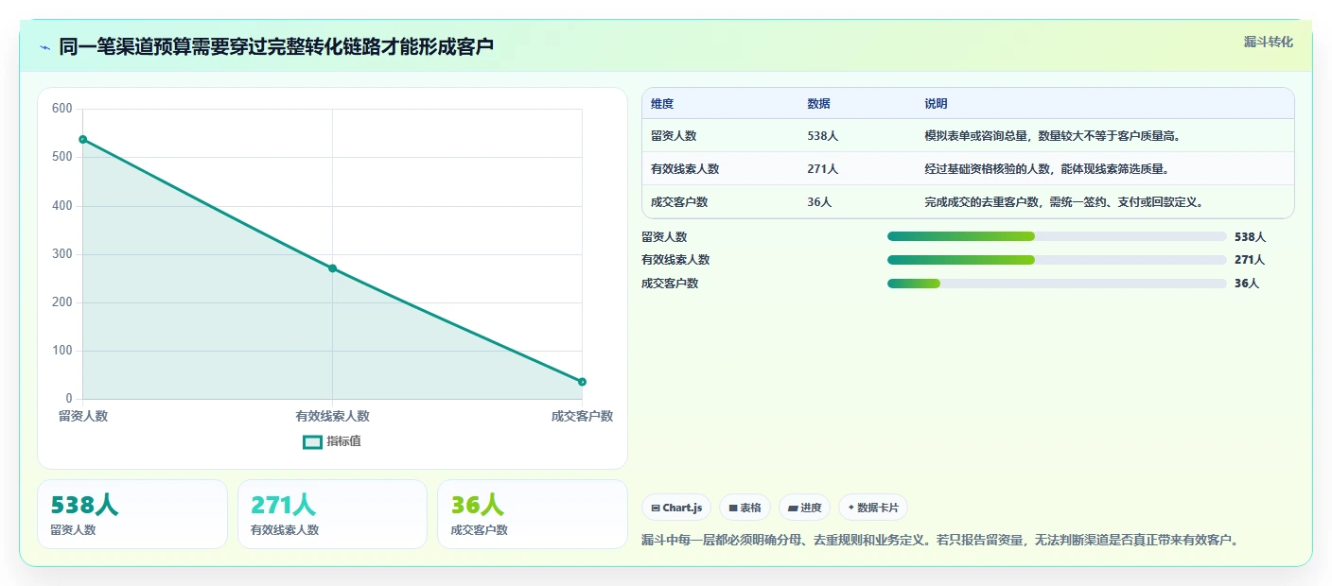Select the 成交客户数 data point on the line chart
The height and width of the screenshot is (586, 1332).
(x=582, y=382)
